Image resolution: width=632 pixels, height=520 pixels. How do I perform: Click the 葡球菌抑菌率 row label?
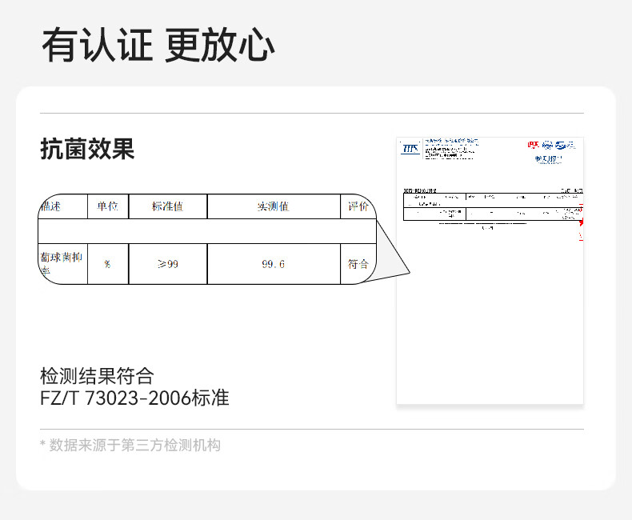pyautogui.click(x=61, y=264)
